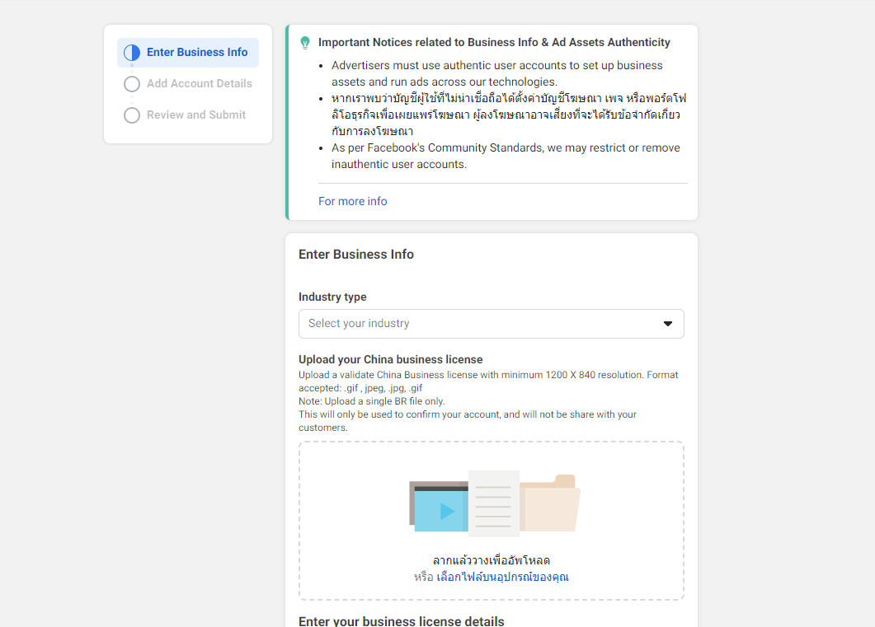Click the Upload your China business license label
This screenshot has width=875, height=627.
click(x=390, y=359)
